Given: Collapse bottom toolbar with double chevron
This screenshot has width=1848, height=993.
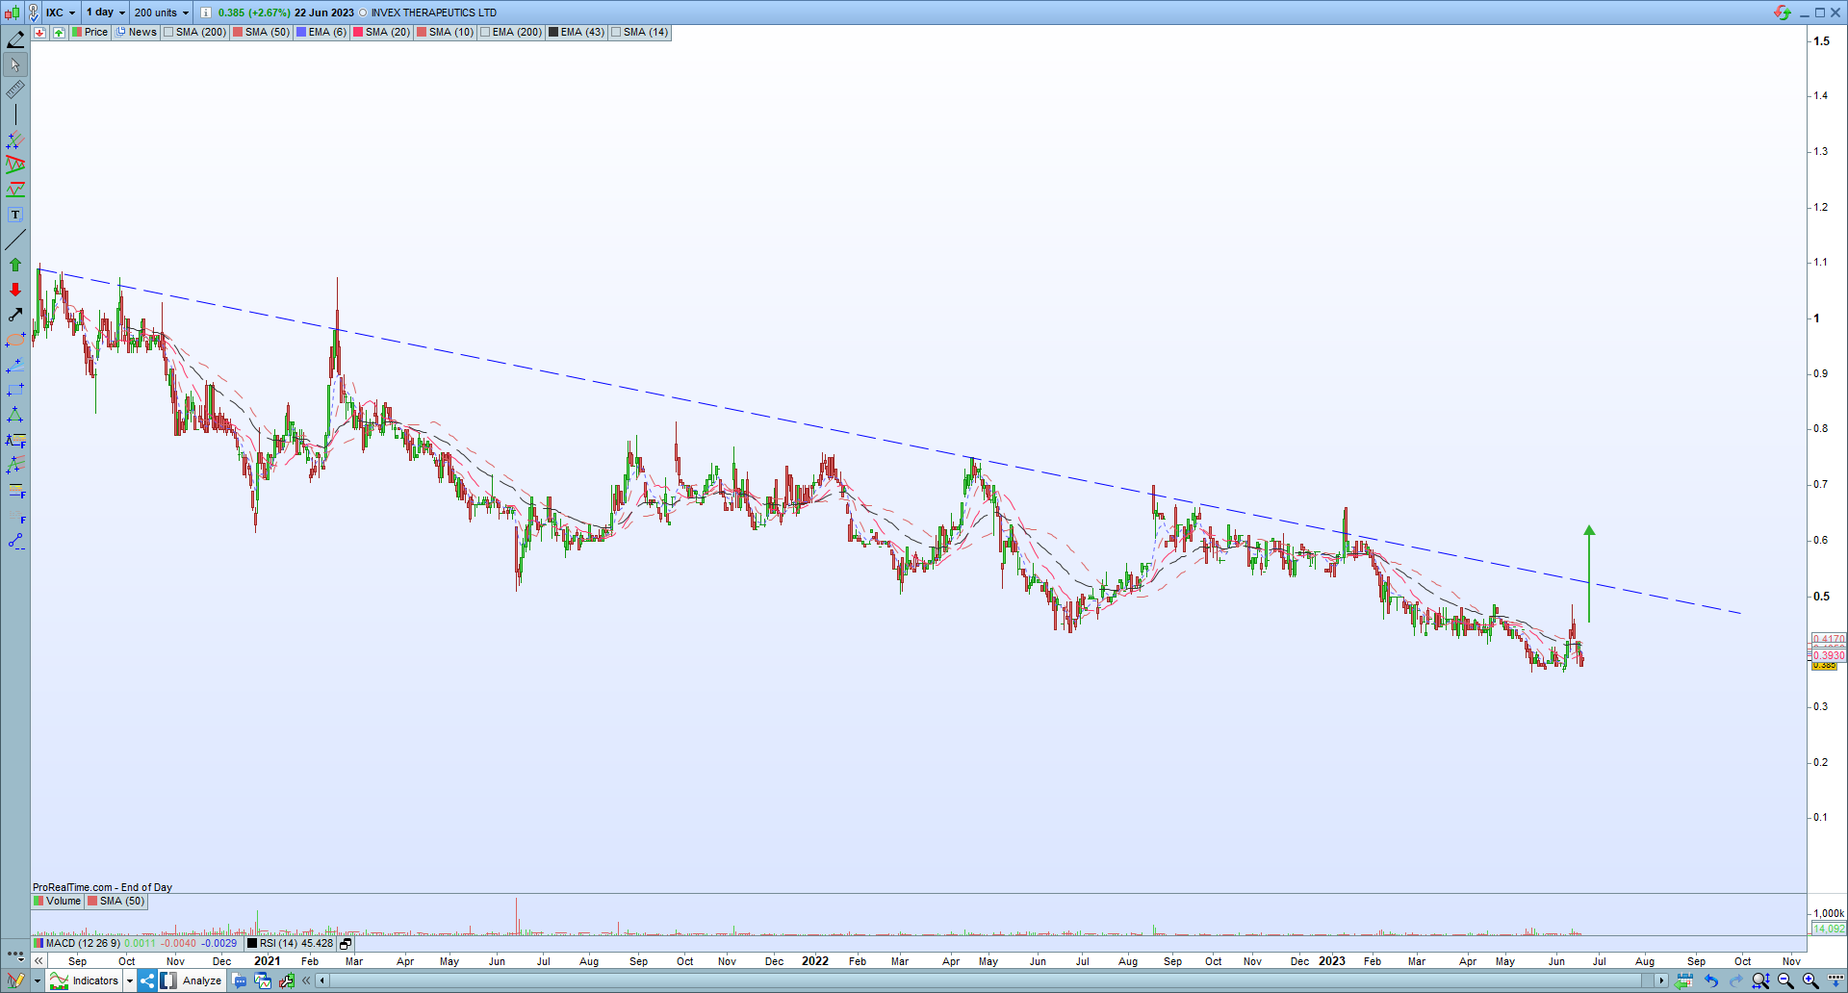Looking at the screenshot, I should pyautogui.click(x=306, y=980).
